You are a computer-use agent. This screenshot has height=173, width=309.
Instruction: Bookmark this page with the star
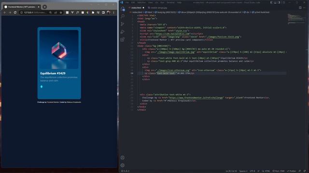point(61,12)
